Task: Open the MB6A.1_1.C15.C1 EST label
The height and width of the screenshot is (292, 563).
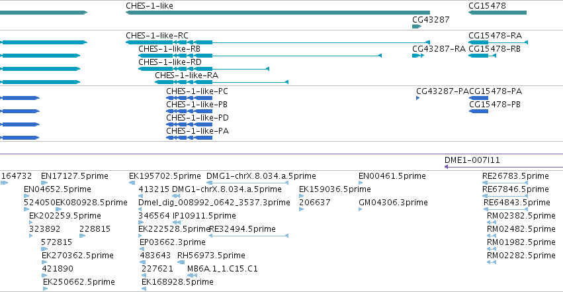Action: (x=222, y=269)
